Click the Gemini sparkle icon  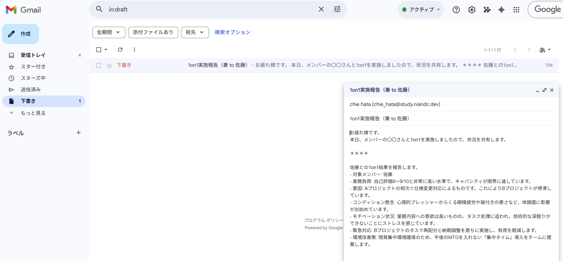(501, 10)
